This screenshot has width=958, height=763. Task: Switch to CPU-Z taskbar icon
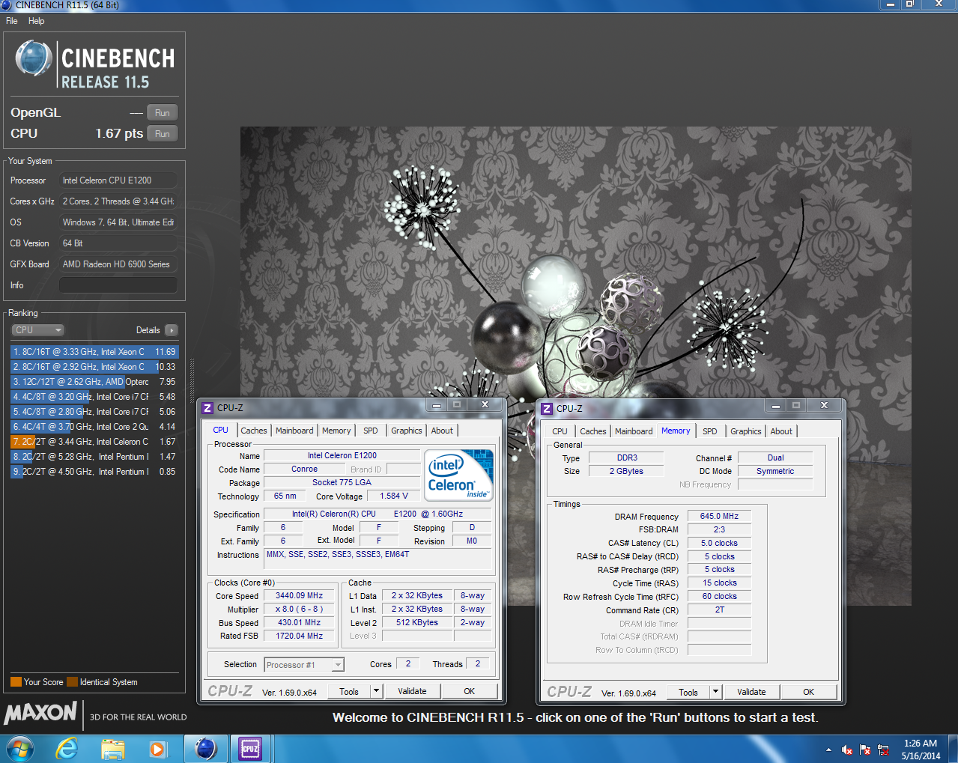click(250, 749)
